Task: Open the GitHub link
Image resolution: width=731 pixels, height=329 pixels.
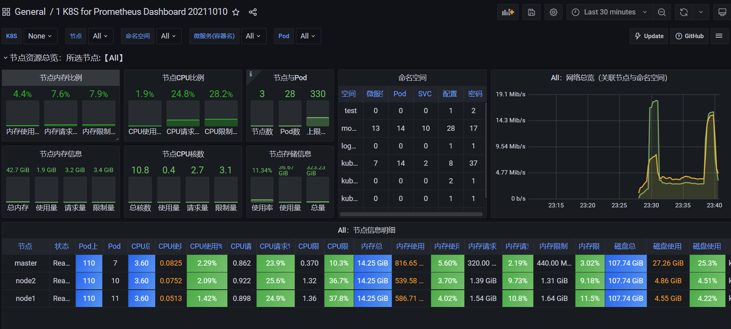Action: 690,36
